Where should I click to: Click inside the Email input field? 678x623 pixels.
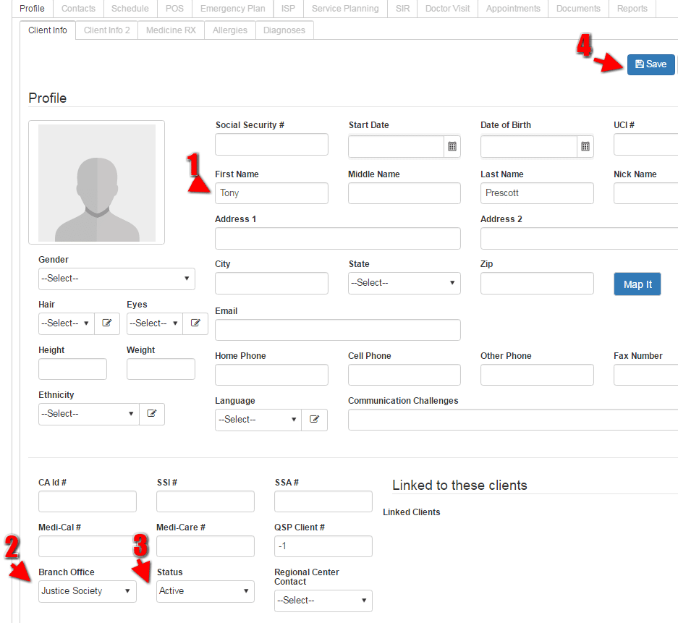pos(337,330)
